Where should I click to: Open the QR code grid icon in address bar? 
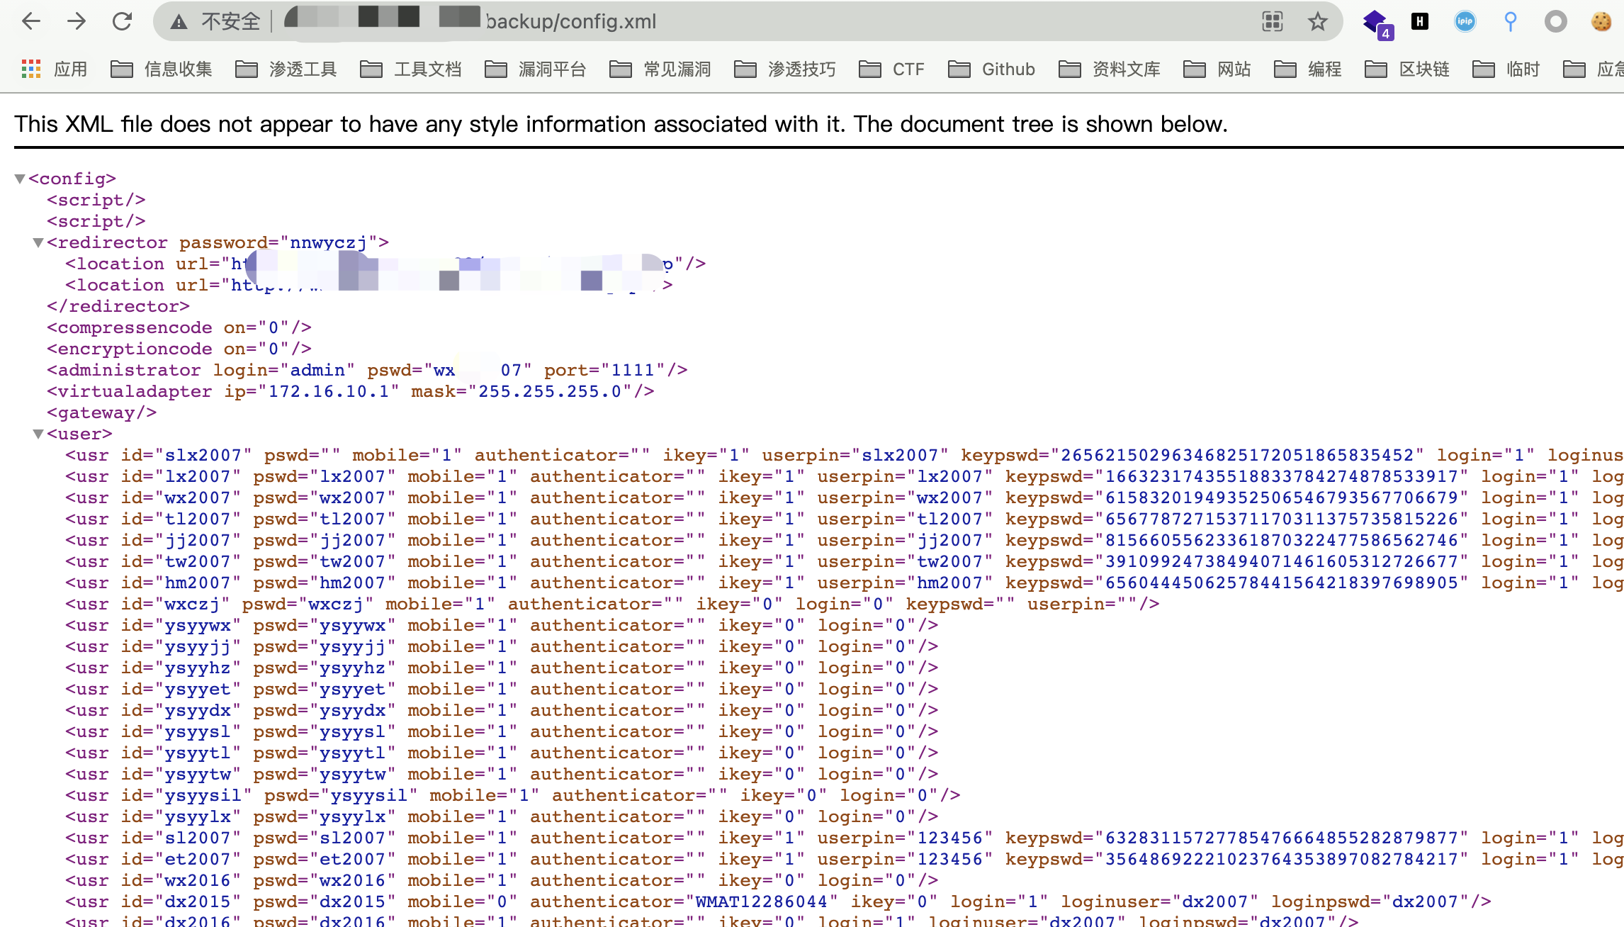(x=1272, y=21)
